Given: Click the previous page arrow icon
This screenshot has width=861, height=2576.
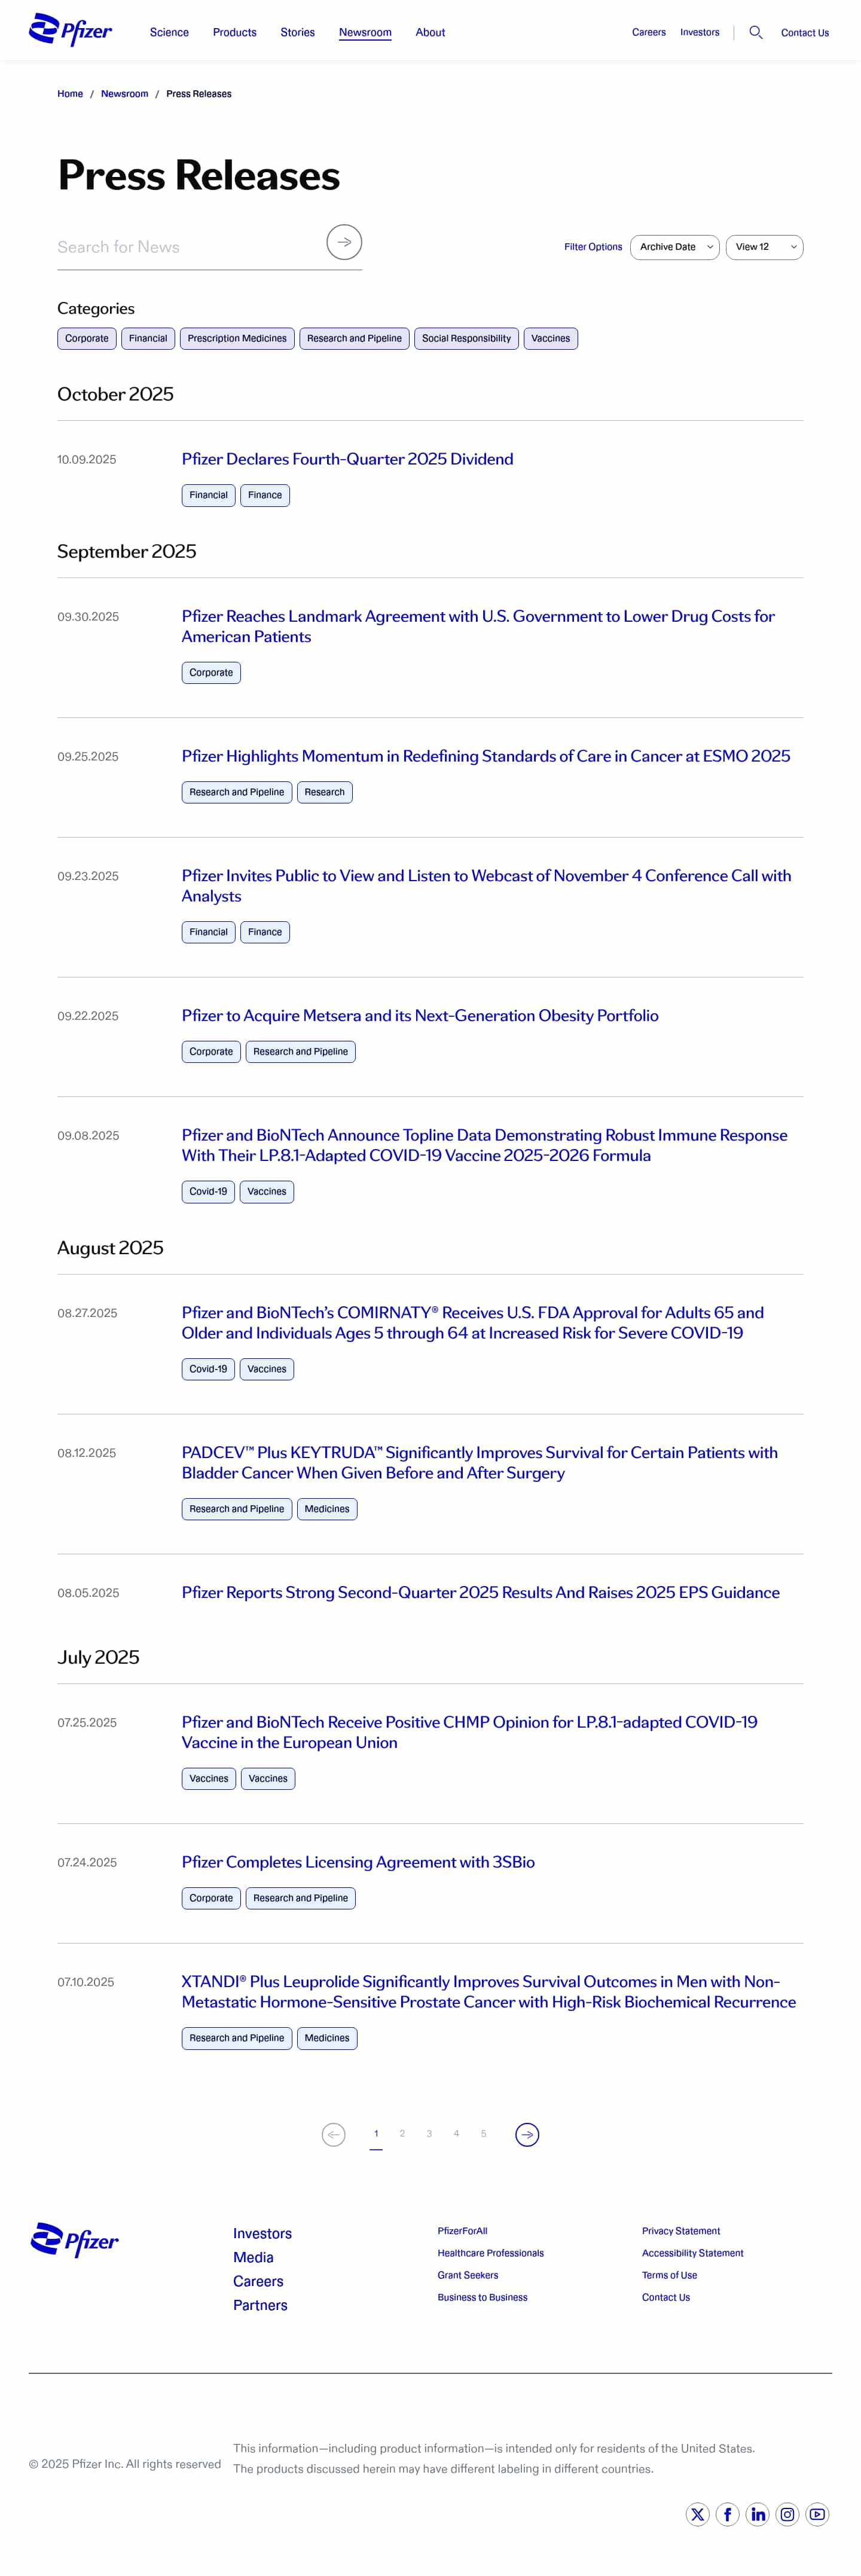Looking at the screenshot, I should point(333,2134).
